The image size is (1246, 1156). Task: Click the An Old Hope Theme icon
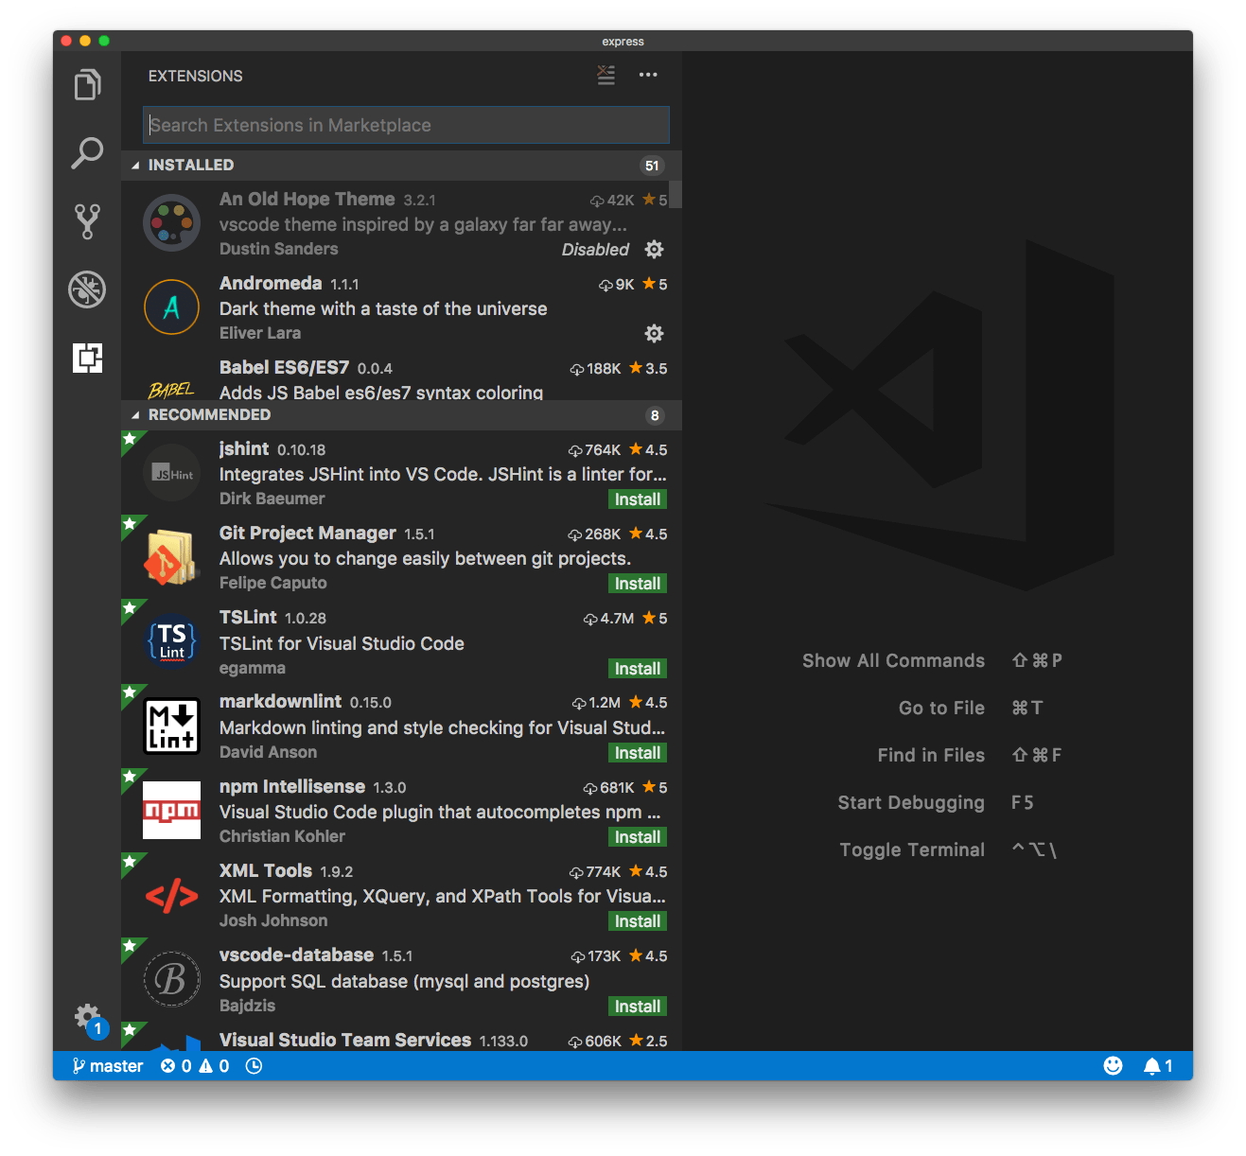click(x=171, y=223)
